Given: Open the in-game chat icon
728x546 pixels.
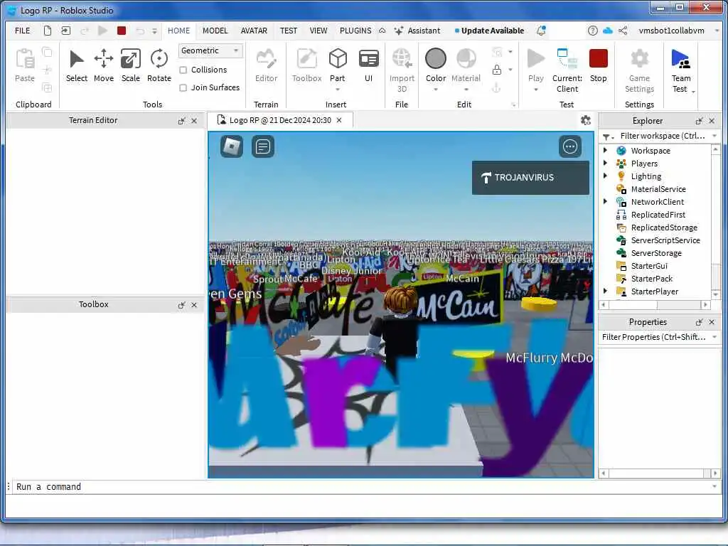Looking at the screenshot, I should click(263, 146).
